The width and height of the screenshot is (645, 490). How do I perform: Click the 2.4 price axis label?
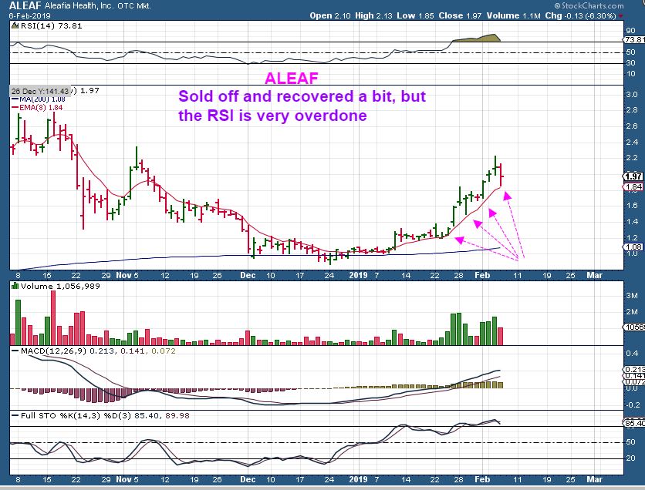click(631, 142)
